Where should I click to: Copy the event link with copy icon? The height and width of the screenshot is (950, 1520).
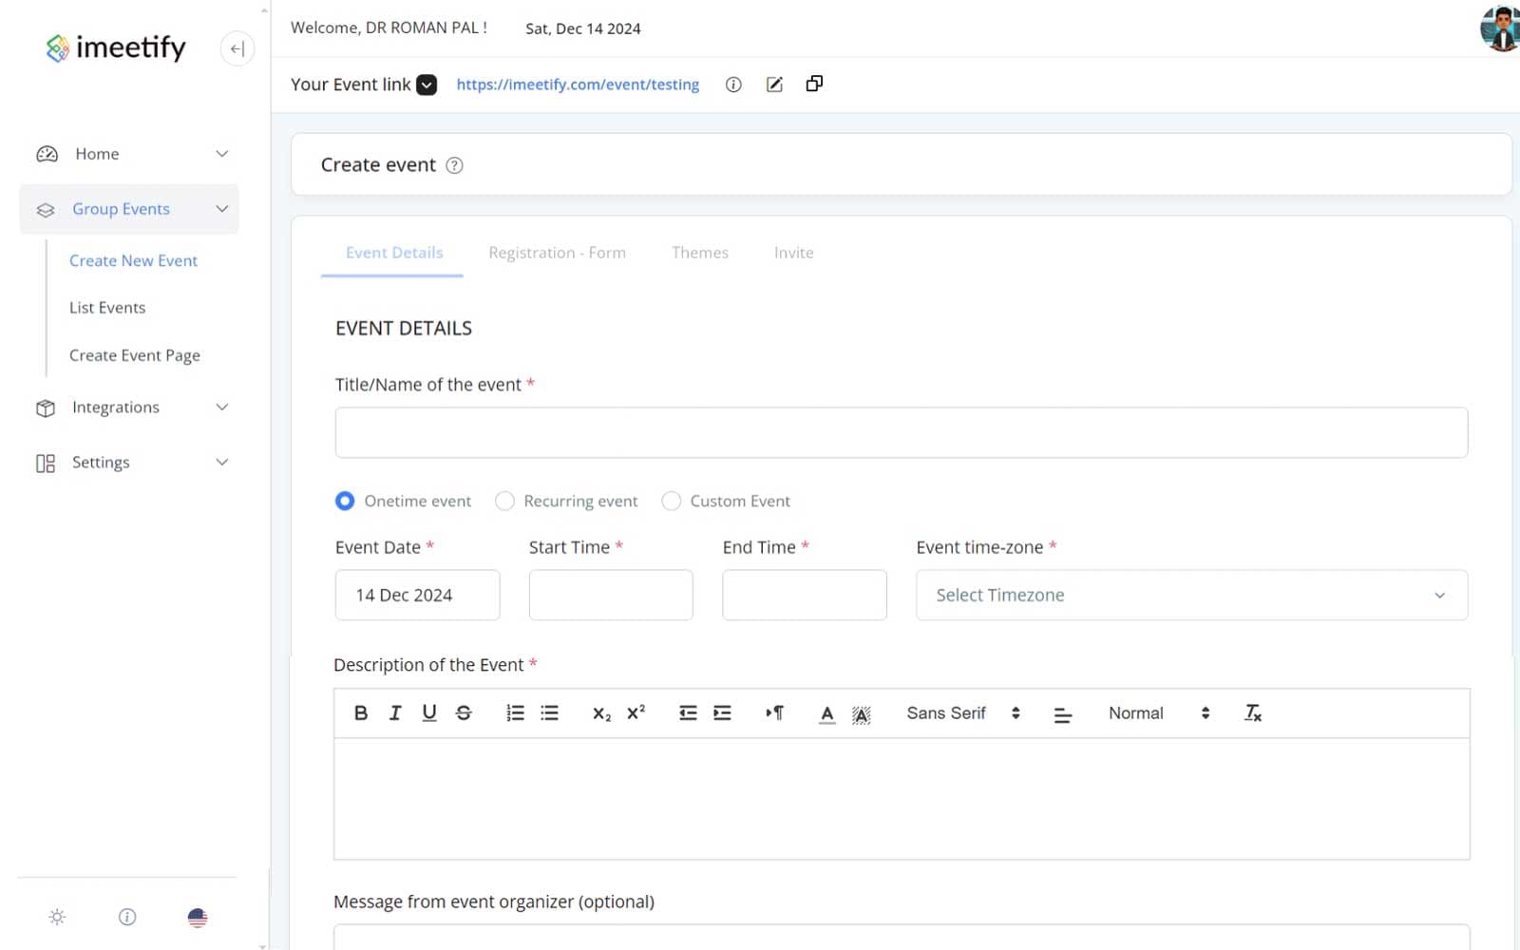click(814, 84)
